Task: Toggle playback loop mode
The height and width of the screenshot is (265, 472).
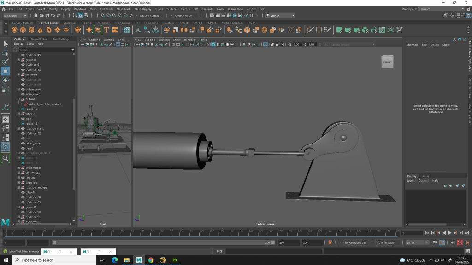Action: [x=435, y=242]
